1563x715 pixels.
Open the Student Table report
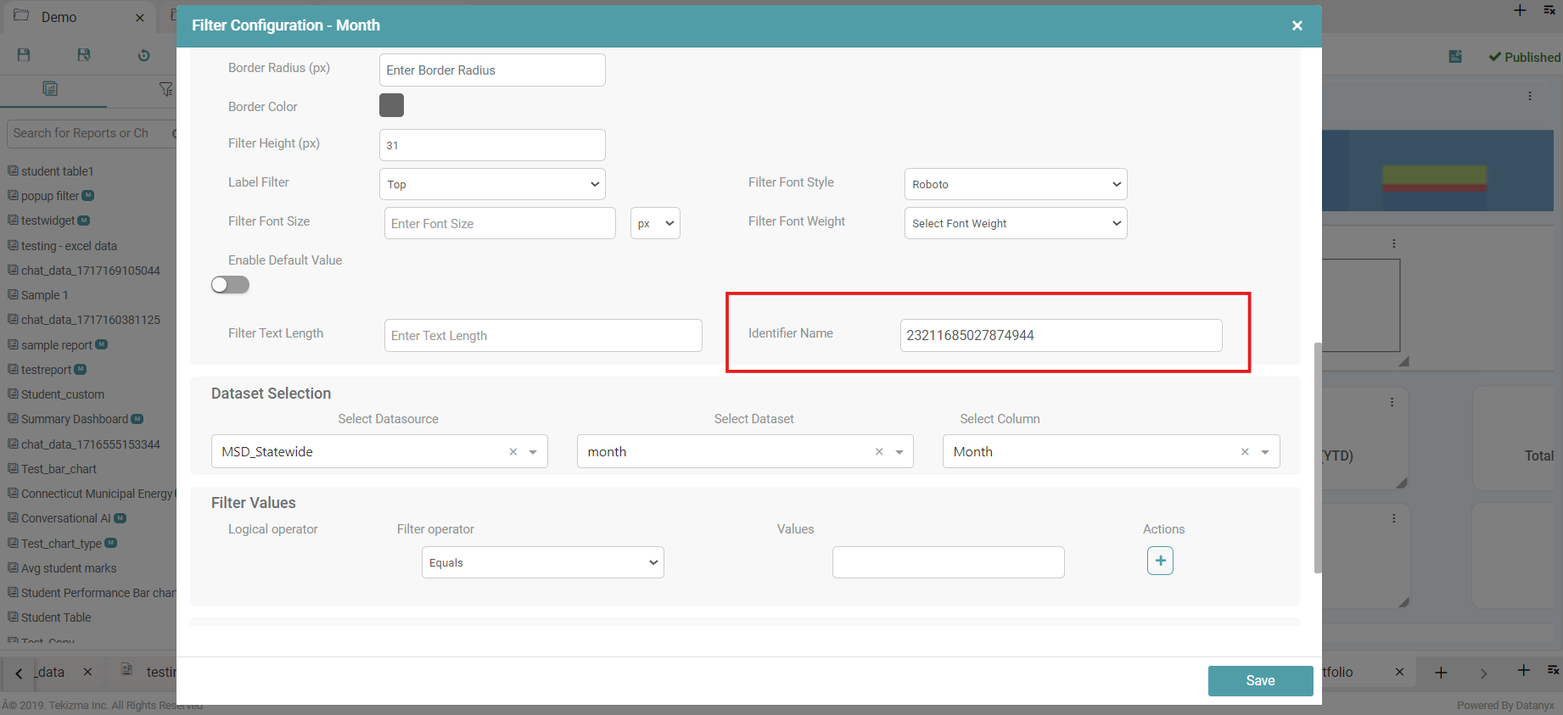[x=56, y=617]
